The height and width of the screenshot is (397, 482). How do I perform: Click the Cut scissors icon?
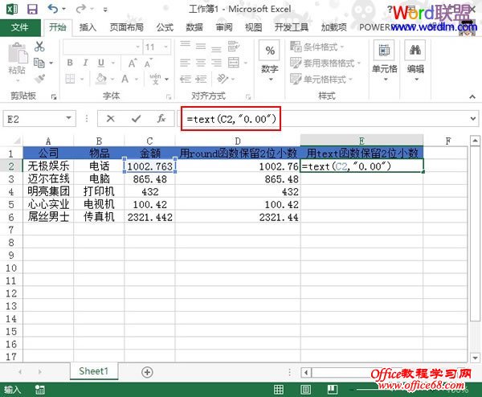[x=39, y=47]
